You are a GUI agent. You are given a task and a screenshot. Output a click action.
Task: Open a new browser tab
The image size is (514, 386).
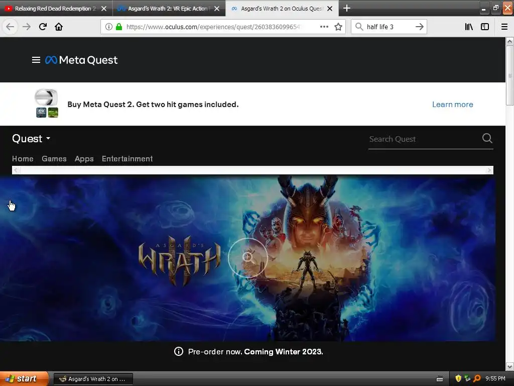coord(346,8)
